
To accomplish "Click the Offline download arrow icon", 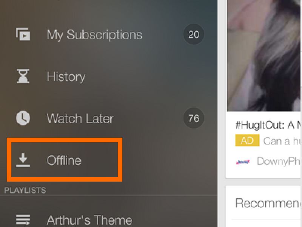I will 23,160.
